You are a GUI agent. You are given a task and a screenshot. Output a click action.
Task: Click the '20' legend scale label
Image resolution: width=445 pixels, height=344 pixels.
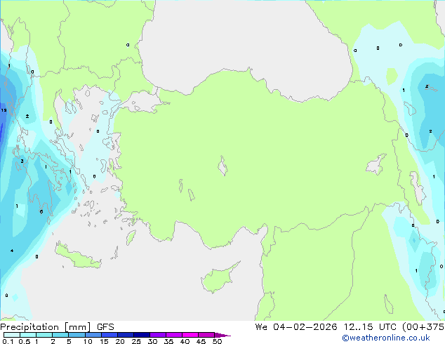120,341
